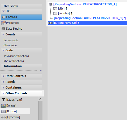Click the Data Binding database icon

(x=3, y=29)
